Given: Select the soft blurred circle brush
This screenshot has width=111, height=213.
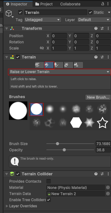Looking at the screenshot, I should click(x=50, y=109).
